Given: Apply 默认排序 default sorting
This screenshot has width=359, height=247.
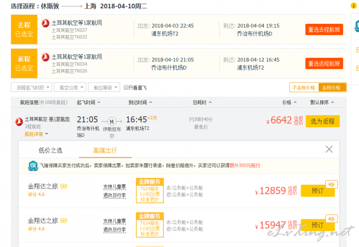Looking at the screenshot, I should [x=322, y=103].
